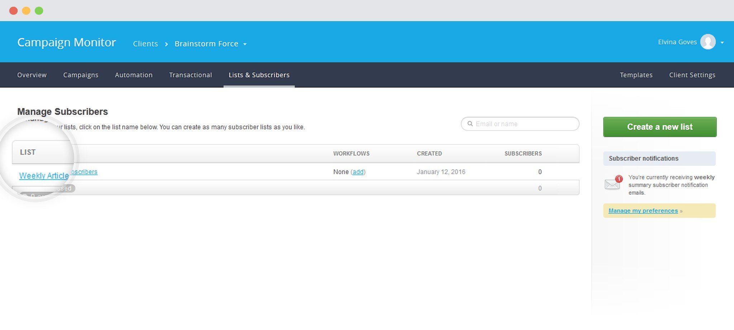Screen dimensions: 734x330
Task: Click the LIST column header
Action: tap(28, 152)
